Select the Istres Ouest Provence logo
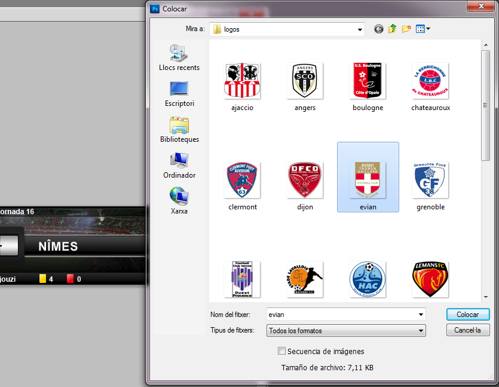 (242, 279)
